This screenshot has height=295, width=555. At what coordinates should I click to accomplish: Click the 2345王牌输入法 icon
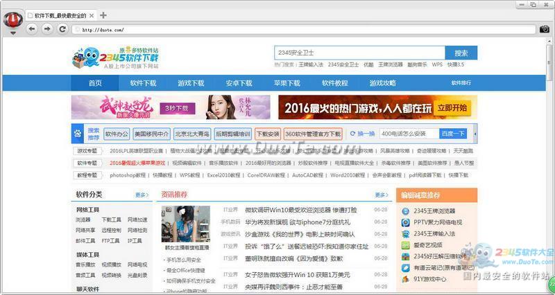pyautogui.click(x=406, y=234)
